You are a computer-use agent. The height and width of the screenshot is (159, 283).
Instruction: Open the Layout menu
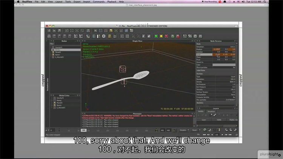[59, 2]
